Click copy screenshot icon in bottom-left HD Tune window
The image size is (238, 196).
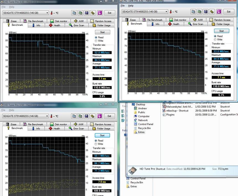80,116
